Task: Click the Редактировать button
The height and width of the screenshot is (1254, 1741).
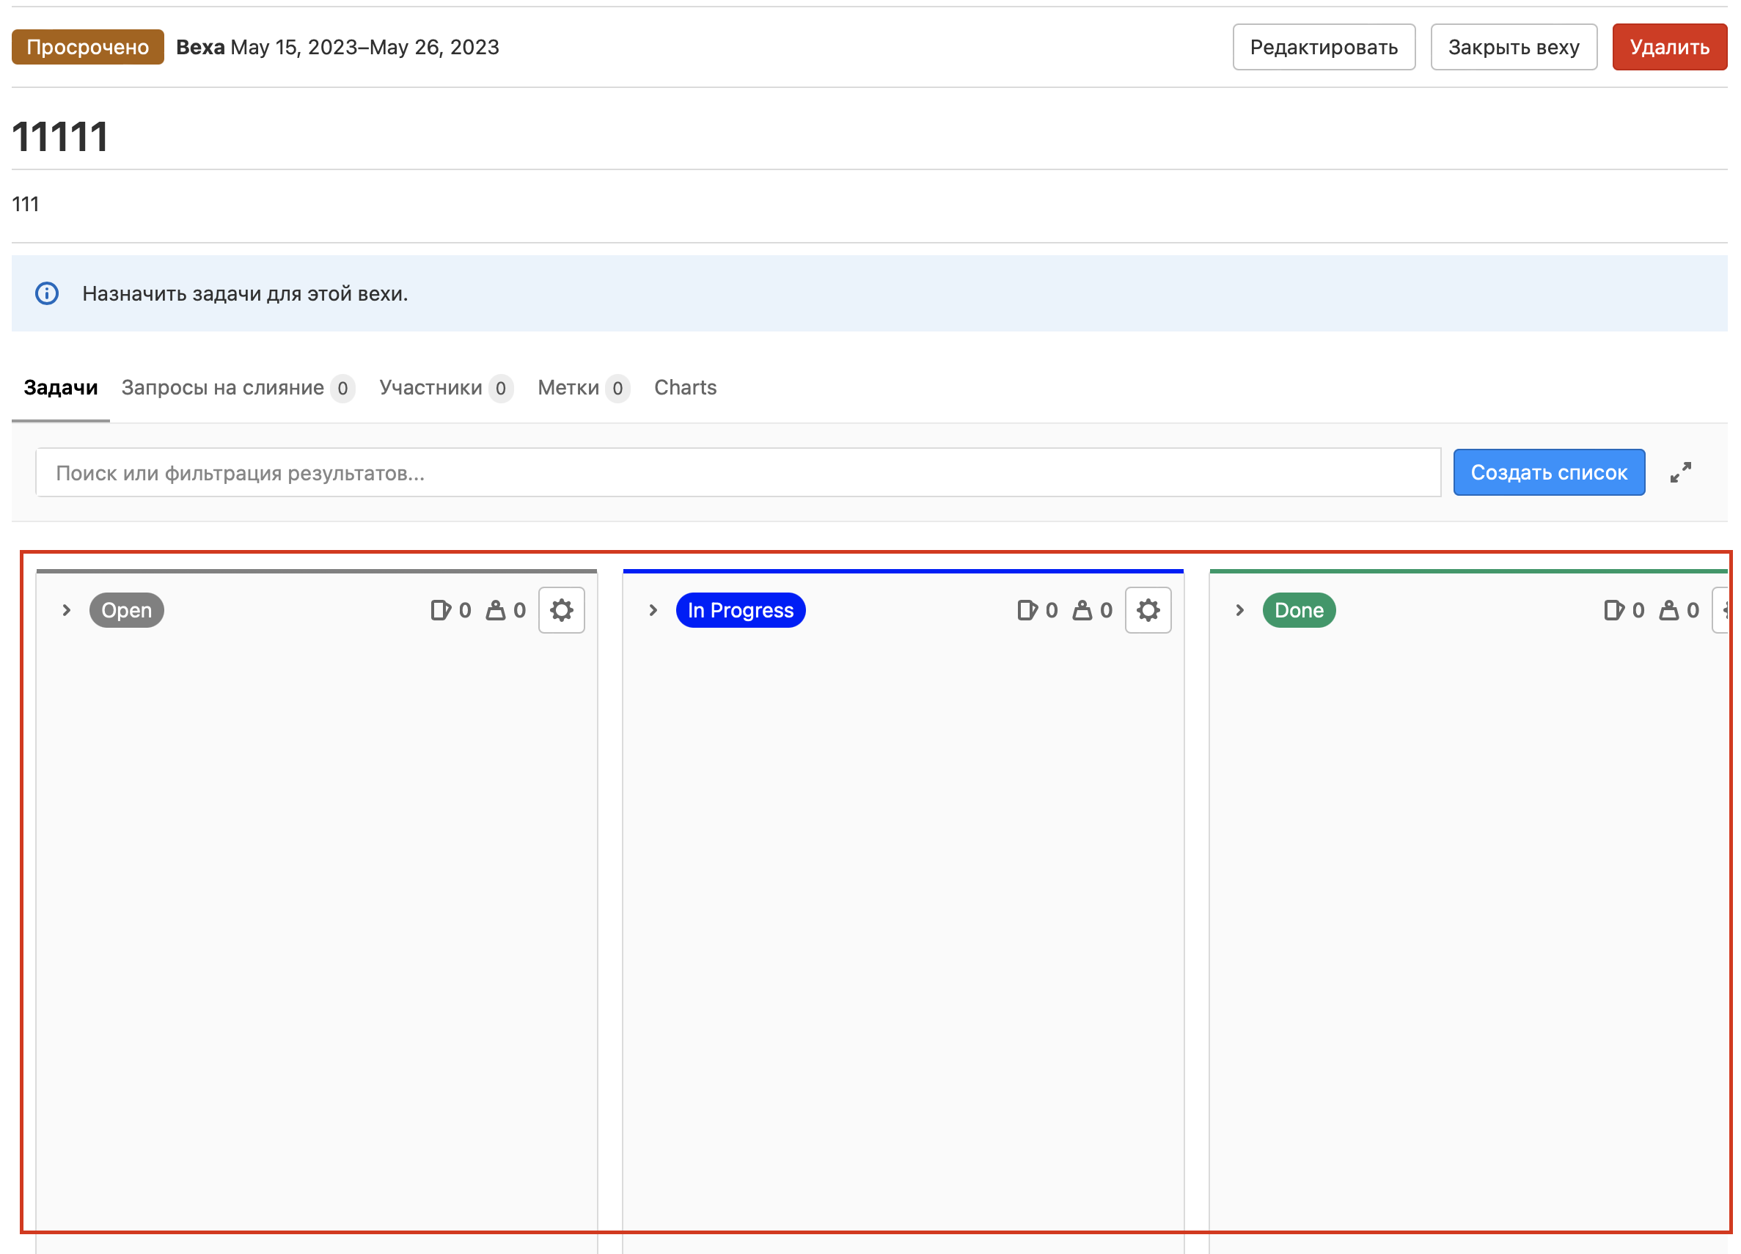Action: pyautogui.click(x=1324, y=48)
